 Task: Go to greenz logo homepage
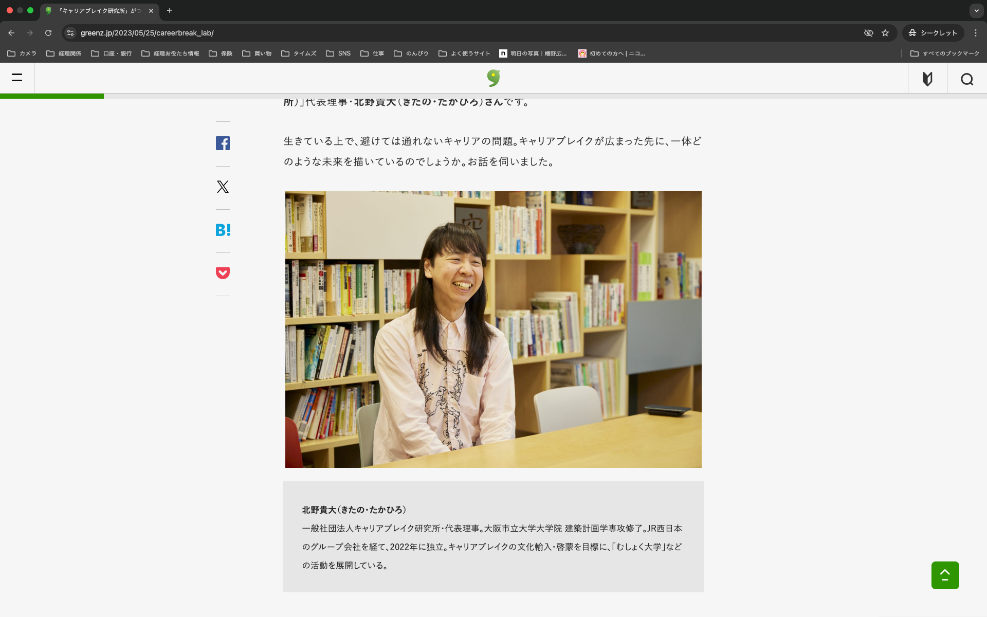[x=493, y=78]
